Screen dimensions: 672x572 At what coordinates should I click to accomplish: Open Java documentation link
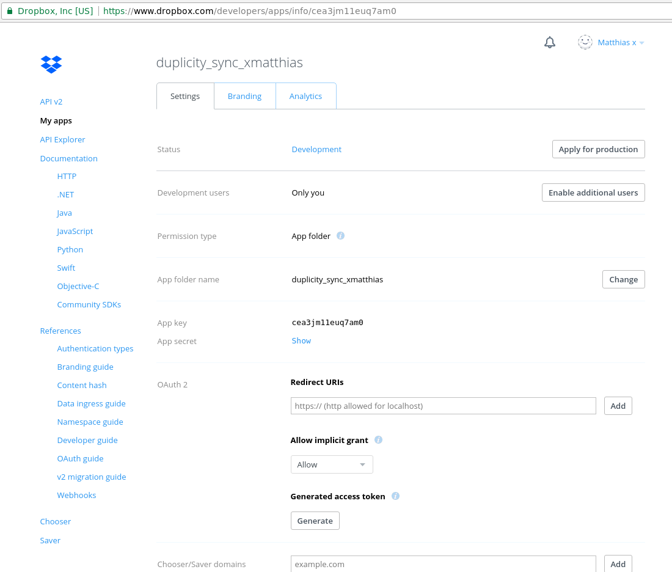(64, 213)
